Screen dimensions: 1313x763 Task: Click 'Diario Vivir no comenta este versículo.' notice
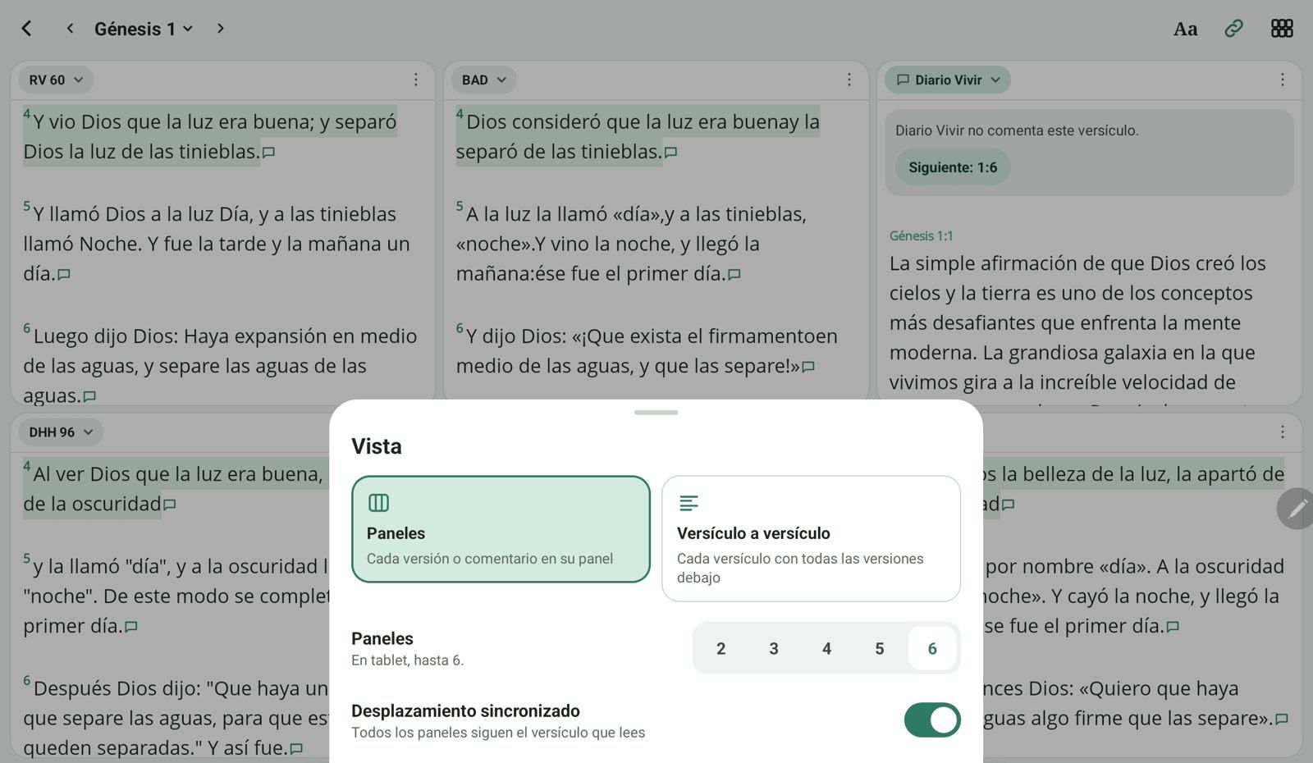1017,130
